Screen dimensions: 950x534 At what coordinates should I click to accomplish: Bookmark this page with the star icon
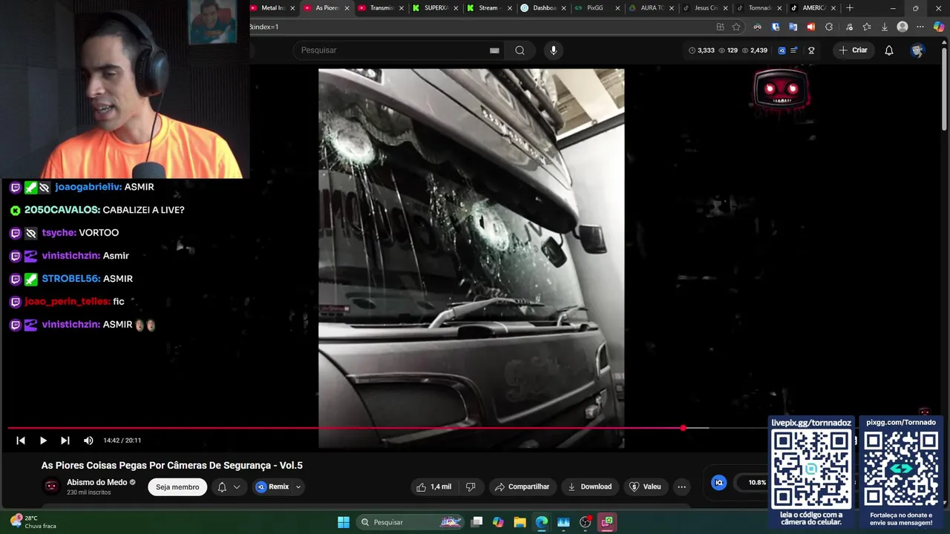(x=736, y=27)
